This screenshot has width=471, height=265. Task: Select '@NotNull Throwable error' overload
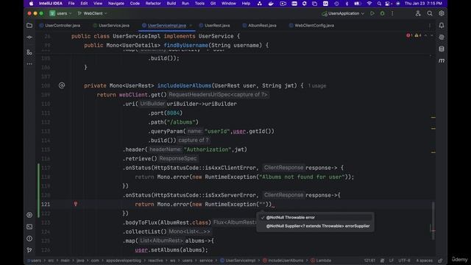[x=315, y=217]
